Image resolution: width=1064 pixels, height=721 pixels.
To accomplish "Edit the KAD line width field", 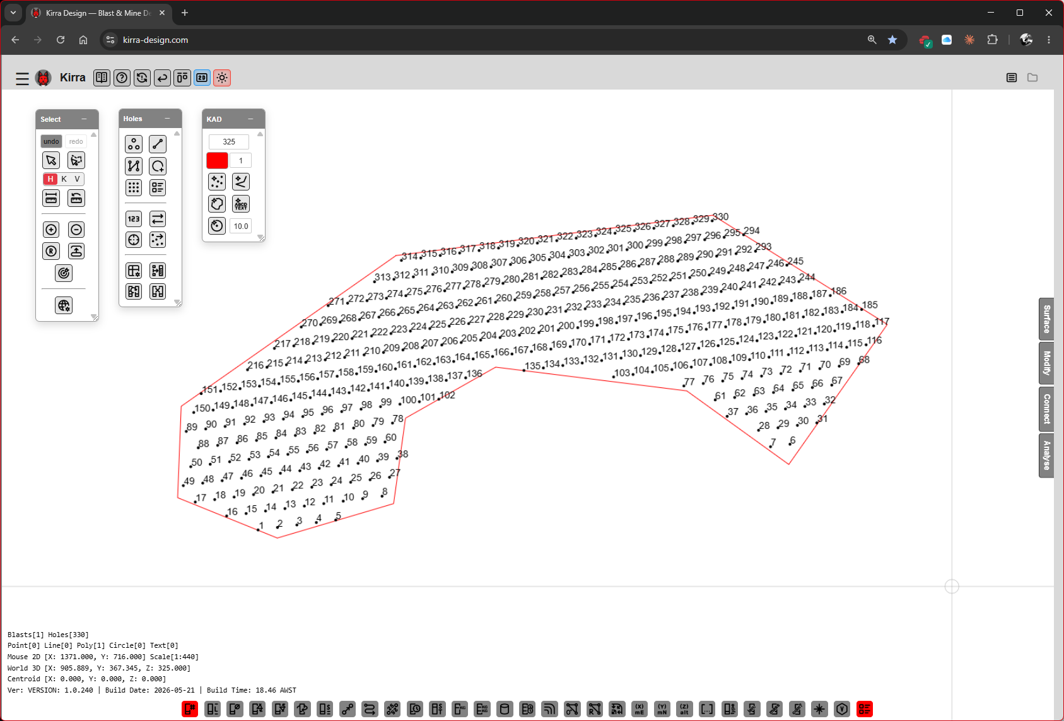I will click(240, 161).
